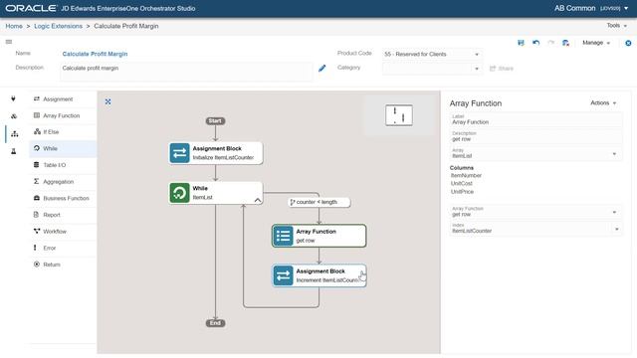Open the Actions dropdown in properties panel
This screenshot has width=637, height=358.
603,103
